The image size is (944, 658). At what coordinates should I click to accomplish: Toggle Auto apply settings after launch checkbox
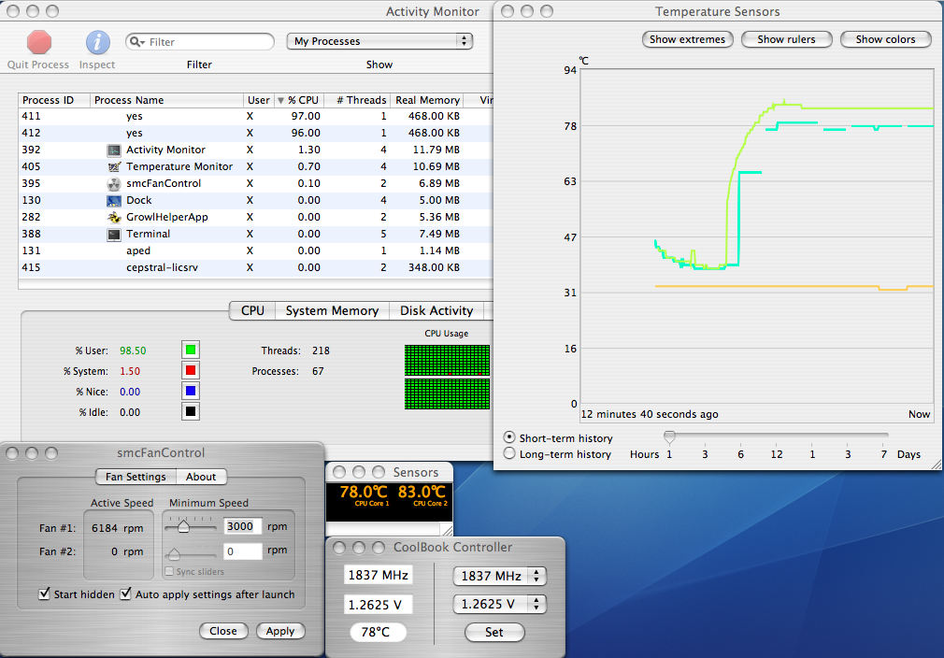tap(125, 594)
